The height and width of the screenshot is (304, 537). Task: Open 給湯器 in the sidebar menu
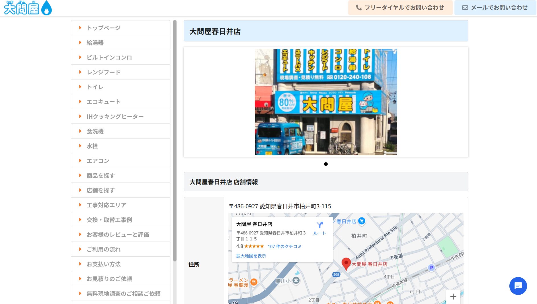[120, 43]
